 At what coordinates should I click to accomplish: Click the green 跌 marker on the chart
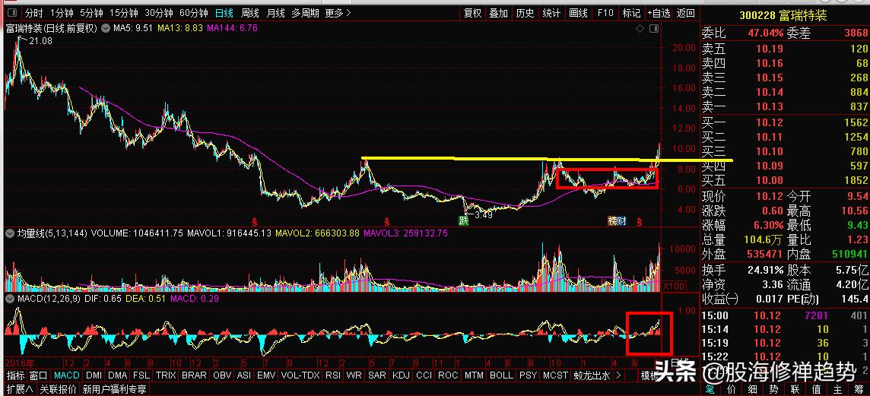tap(463, 220)
